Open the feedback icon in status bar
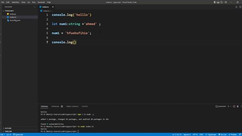Image resolution: width=242 pixels, height=136 pixels. (x=240, y=134)
